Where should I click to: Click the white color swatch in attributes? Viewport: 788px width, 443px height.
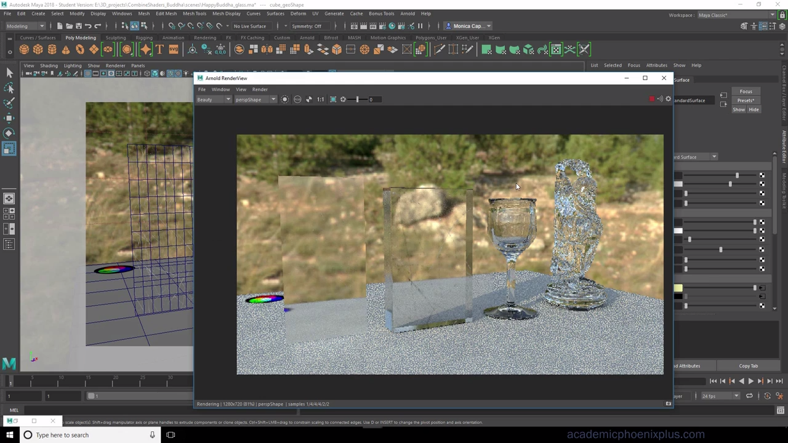[678, 231]
